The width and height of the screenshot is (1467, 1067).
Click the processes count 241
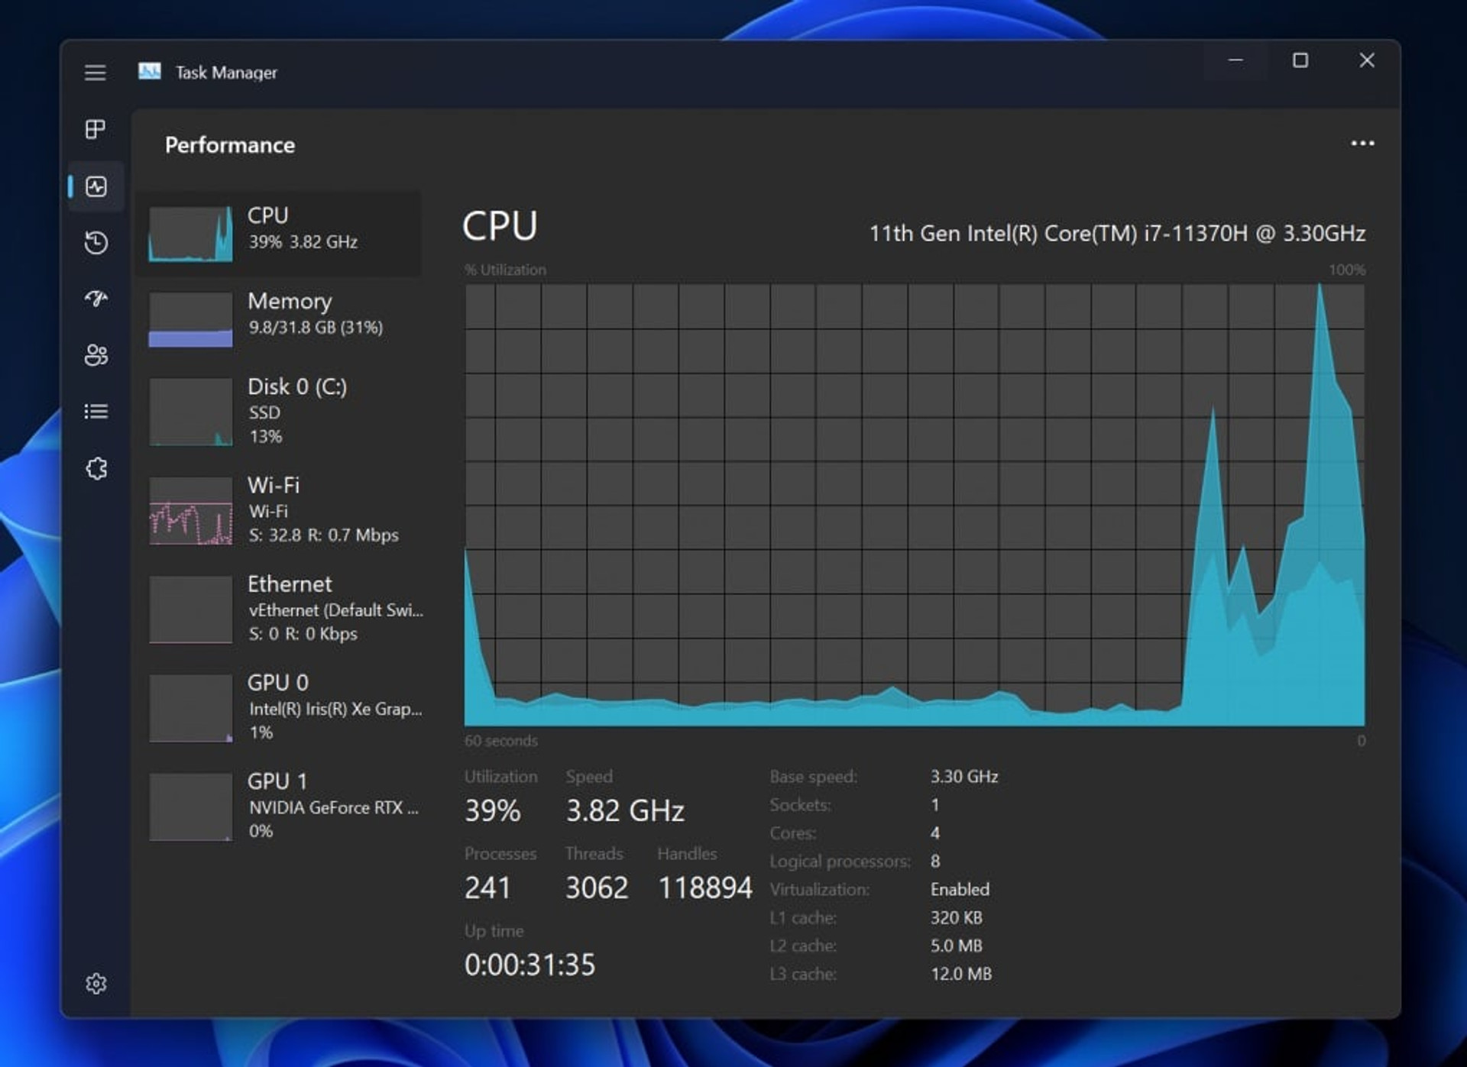coord(487,888)
